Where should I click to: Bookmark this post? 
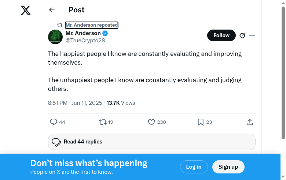201,122
